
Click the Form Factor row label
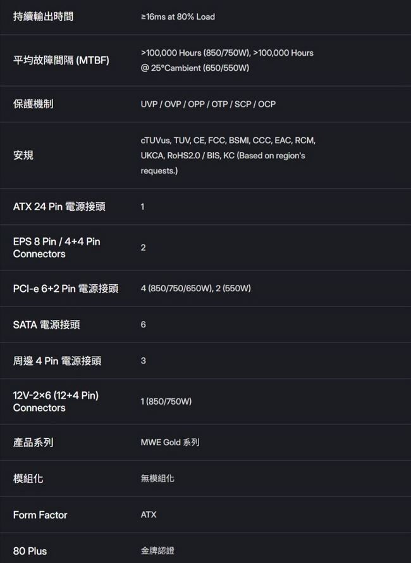pyautogui.click(x=40, y=515)
